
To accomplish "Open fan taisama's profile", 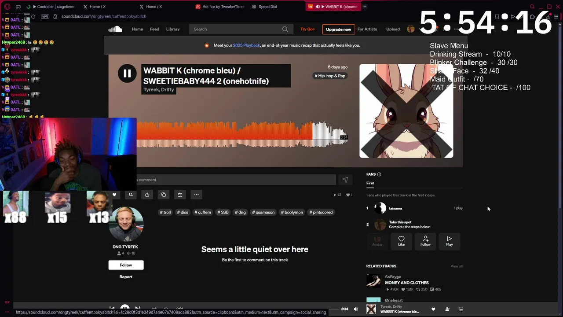I will tap(395, 208).
